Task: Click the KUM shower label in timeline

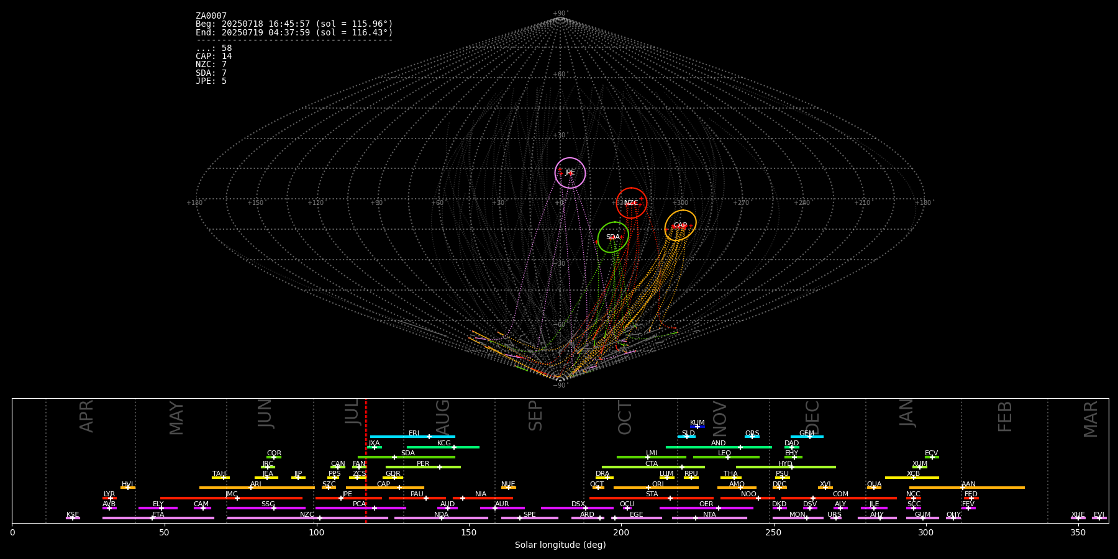Action: pos(698,423)
